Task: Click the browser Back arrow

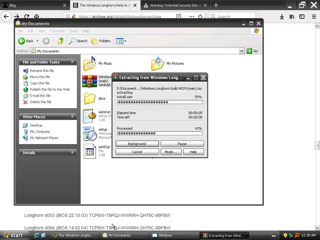Action: [6, 17]
